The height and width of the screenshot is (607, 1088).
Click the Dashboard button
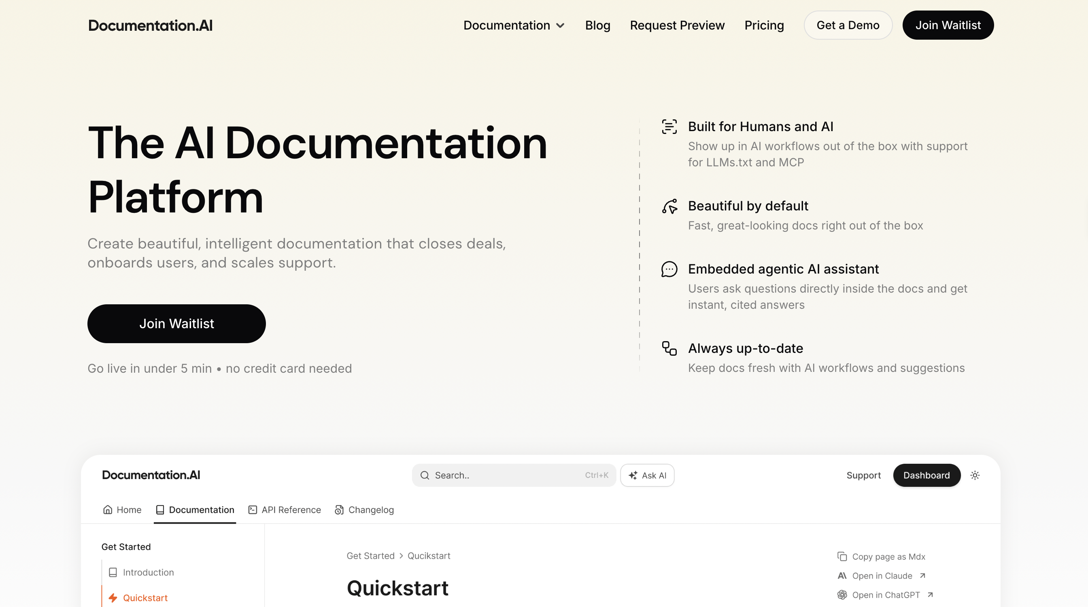tap(926, 475)
